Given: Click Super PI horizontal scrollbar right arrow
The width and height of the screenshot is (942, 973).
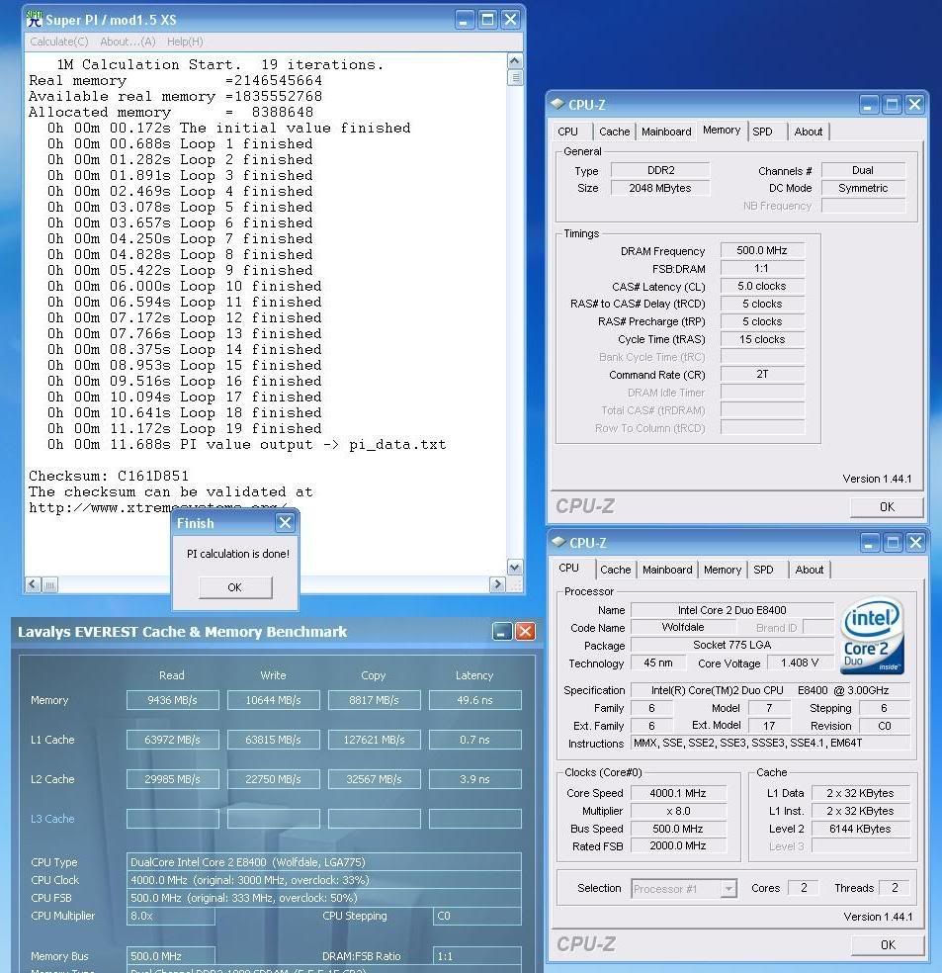Looking at the screenshot, I should point(497,584).
